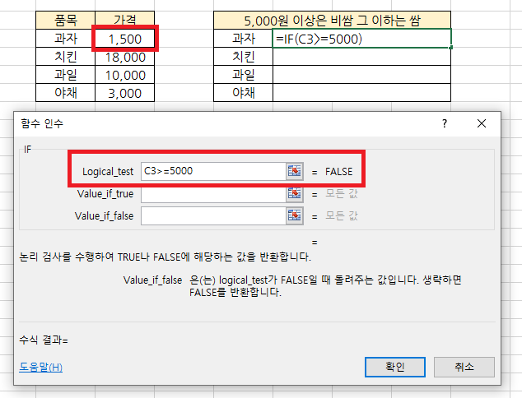
Task: Select the cell with price 3,000
Action: 125,93
